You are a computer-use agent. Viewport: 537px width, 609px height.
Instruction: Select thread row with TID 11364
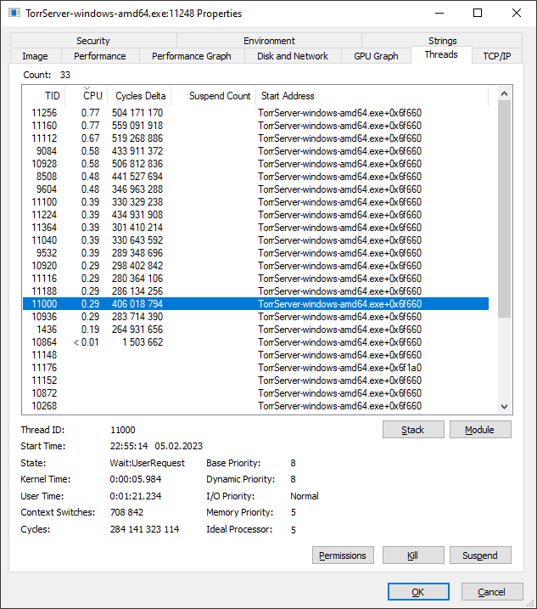255,228
